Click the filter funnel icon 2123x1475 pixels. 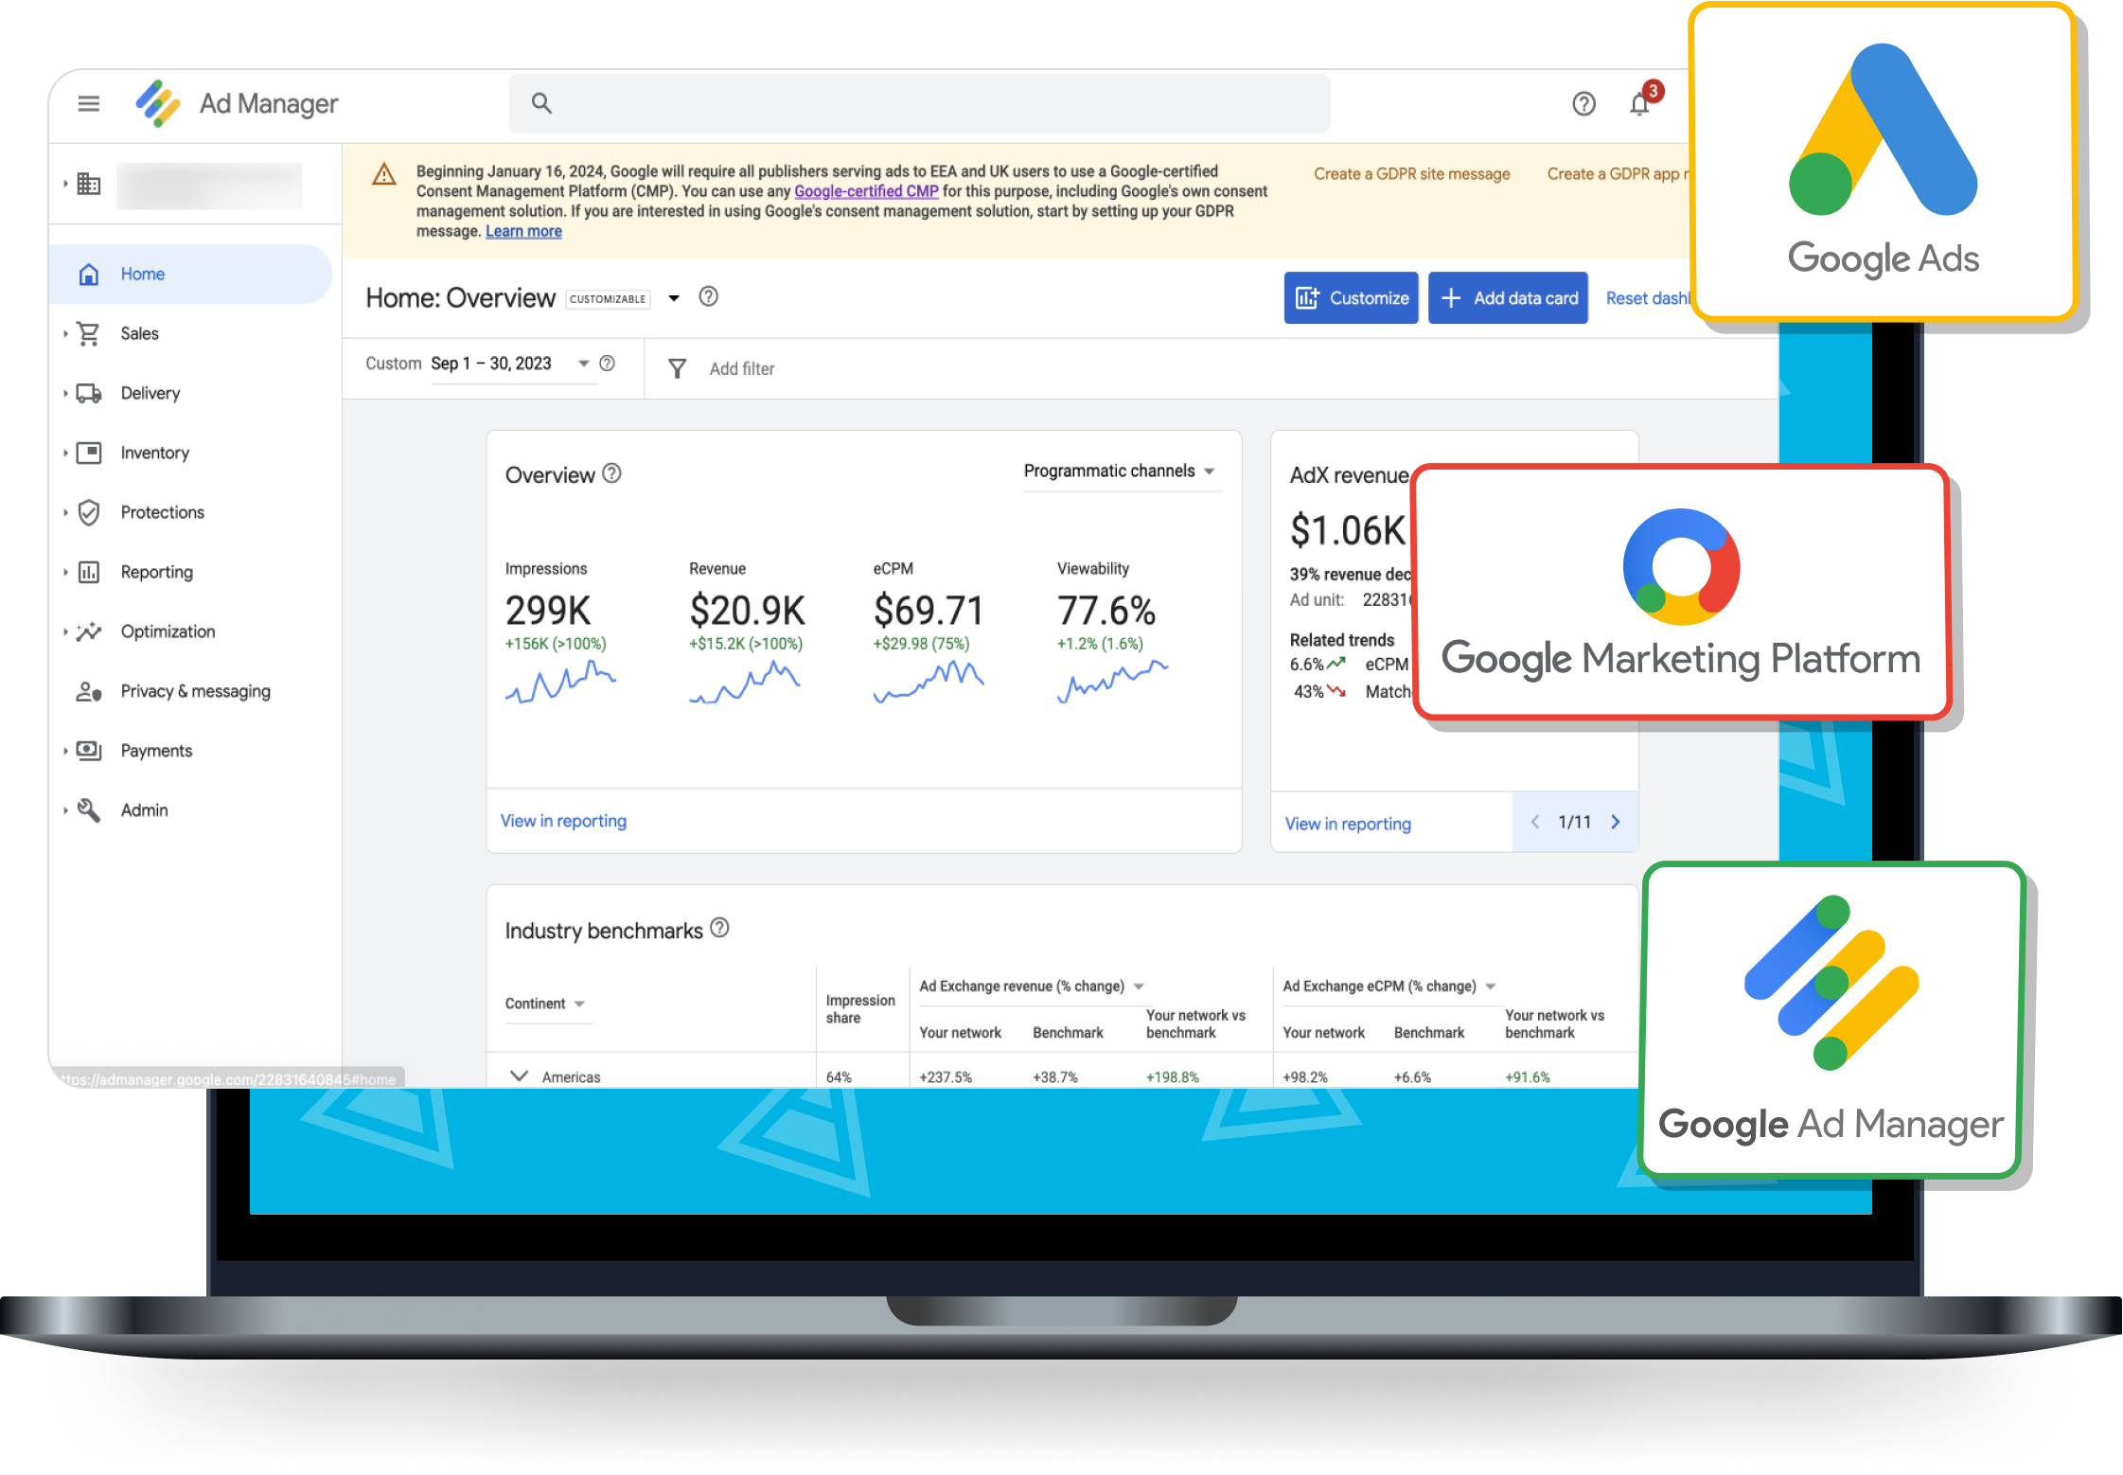(677, 368)
